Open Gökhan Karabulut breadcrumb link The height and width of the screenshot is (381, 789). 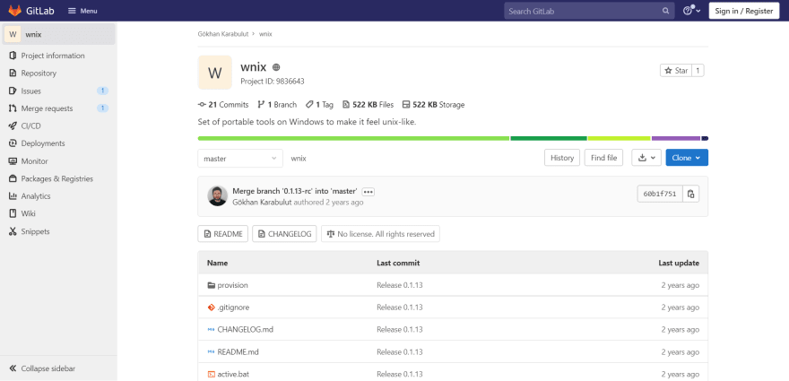tap(224, 34)
